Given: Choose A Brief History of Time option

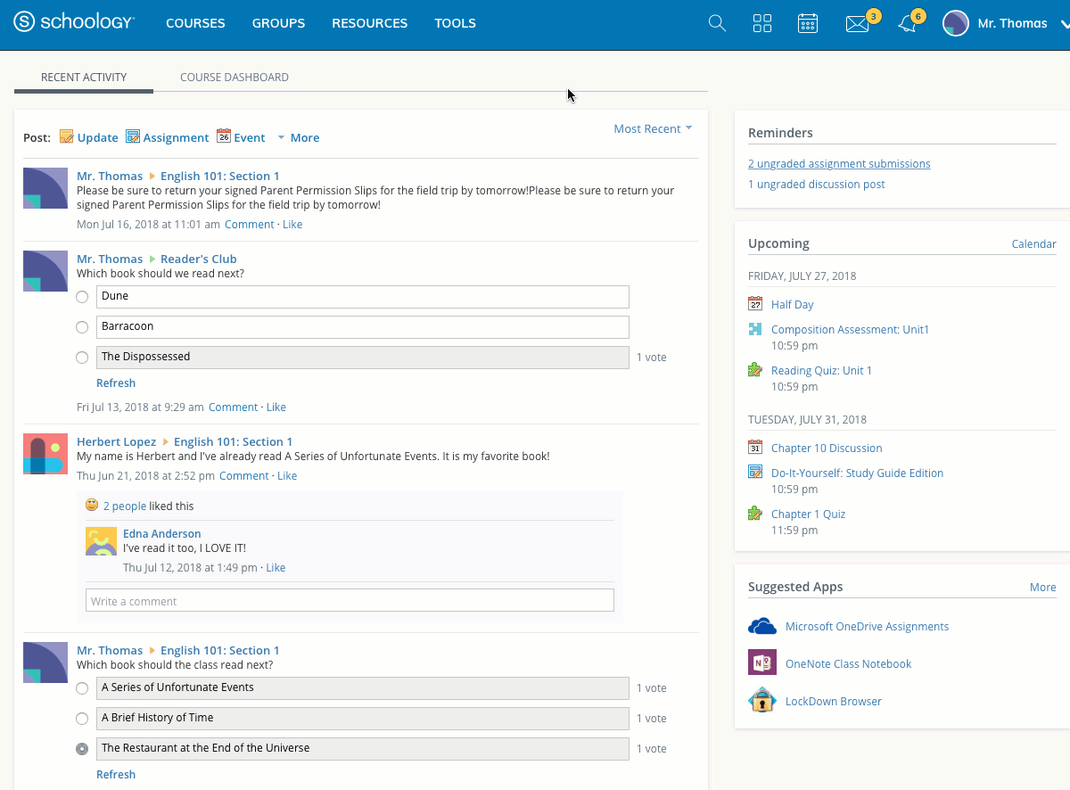Looking at the screenshot, I should click(x=82, y=719).
